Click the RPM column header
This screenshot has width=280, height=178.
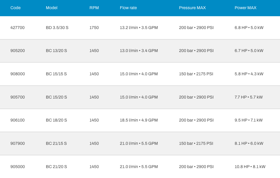coord(94,8)
